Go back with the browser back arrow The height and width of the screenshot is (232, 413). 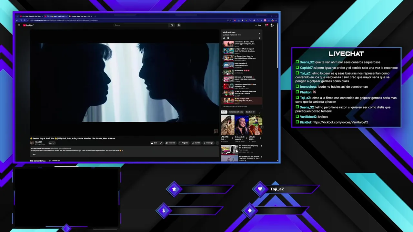pos(17,20)
